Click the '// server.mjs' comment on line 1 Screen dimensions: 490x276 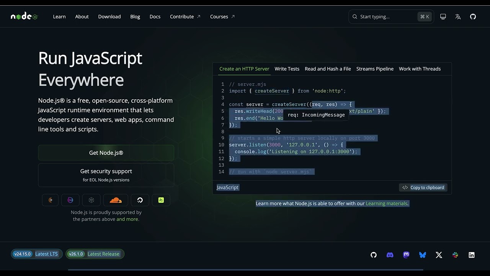coord(247,84)
